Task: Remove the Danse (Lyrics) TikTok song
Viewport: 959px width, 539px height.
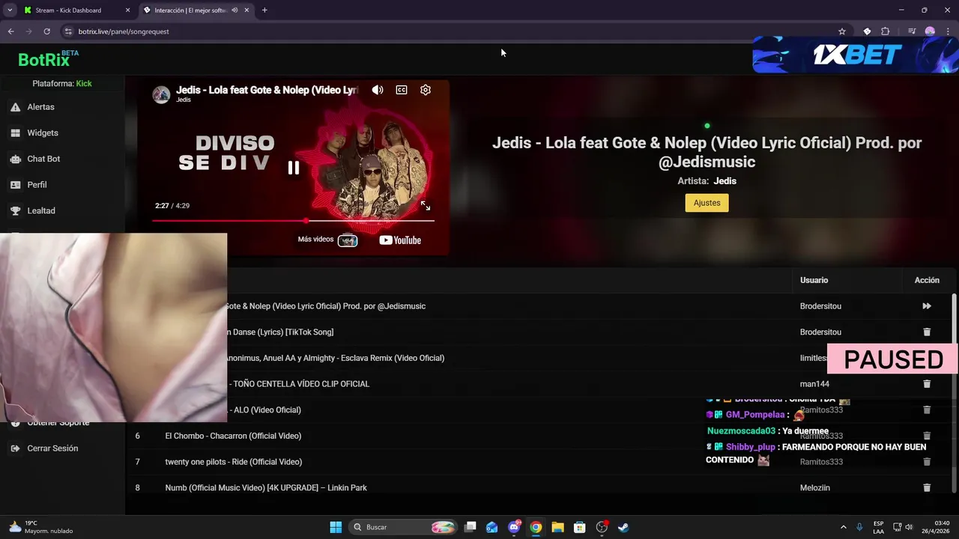Action: [x=927, y=332]
